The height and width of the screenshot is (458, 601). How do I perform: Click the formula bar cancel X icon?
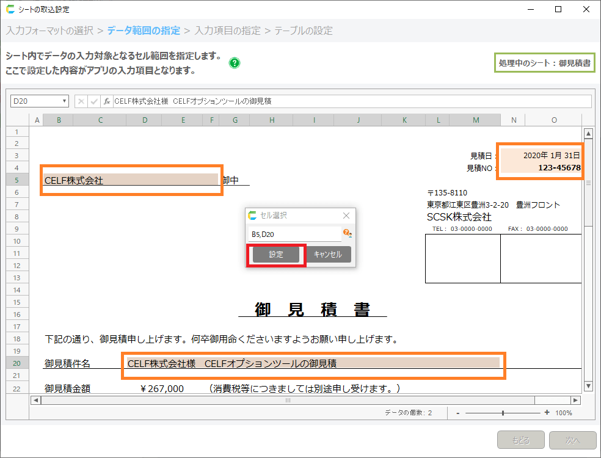tap(81, 101)
